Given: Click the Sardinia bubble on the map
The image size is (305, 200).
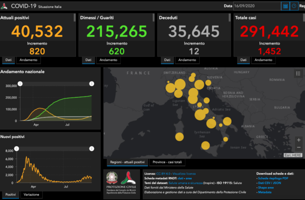Looking at the screenshot, I should (x=179, y=136).
